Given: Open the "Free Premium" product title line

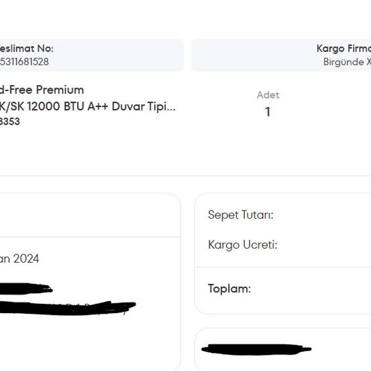Looking at the screenshot, I should pos(42,89).
